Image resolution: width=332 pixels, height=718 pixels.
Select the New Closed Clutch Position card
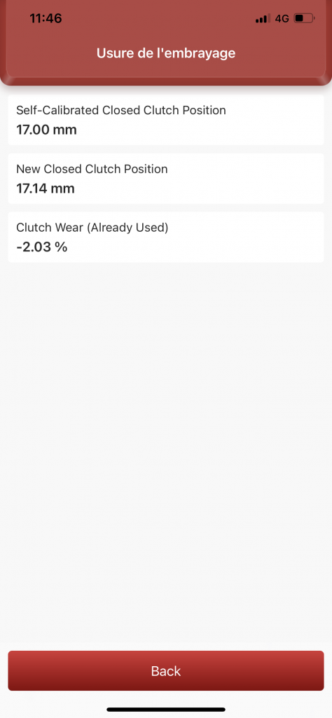click(166, 179)
